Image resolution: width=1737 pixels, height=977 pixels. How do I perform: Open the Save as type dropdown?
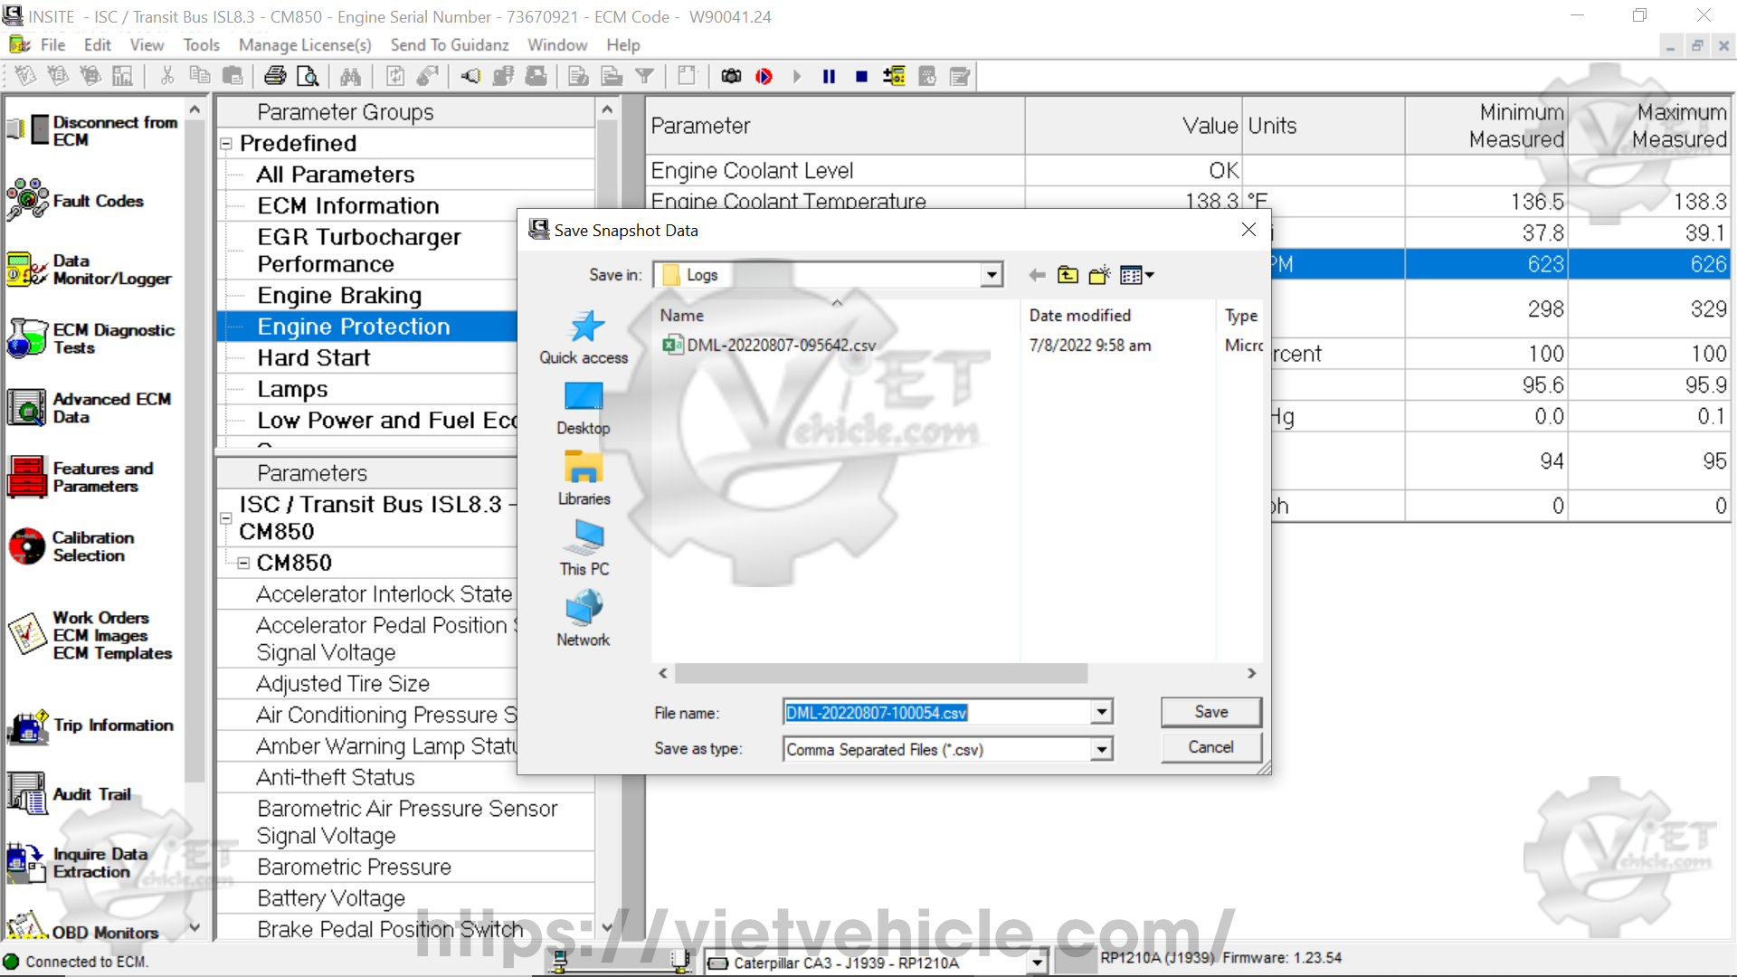point(1101,749)
